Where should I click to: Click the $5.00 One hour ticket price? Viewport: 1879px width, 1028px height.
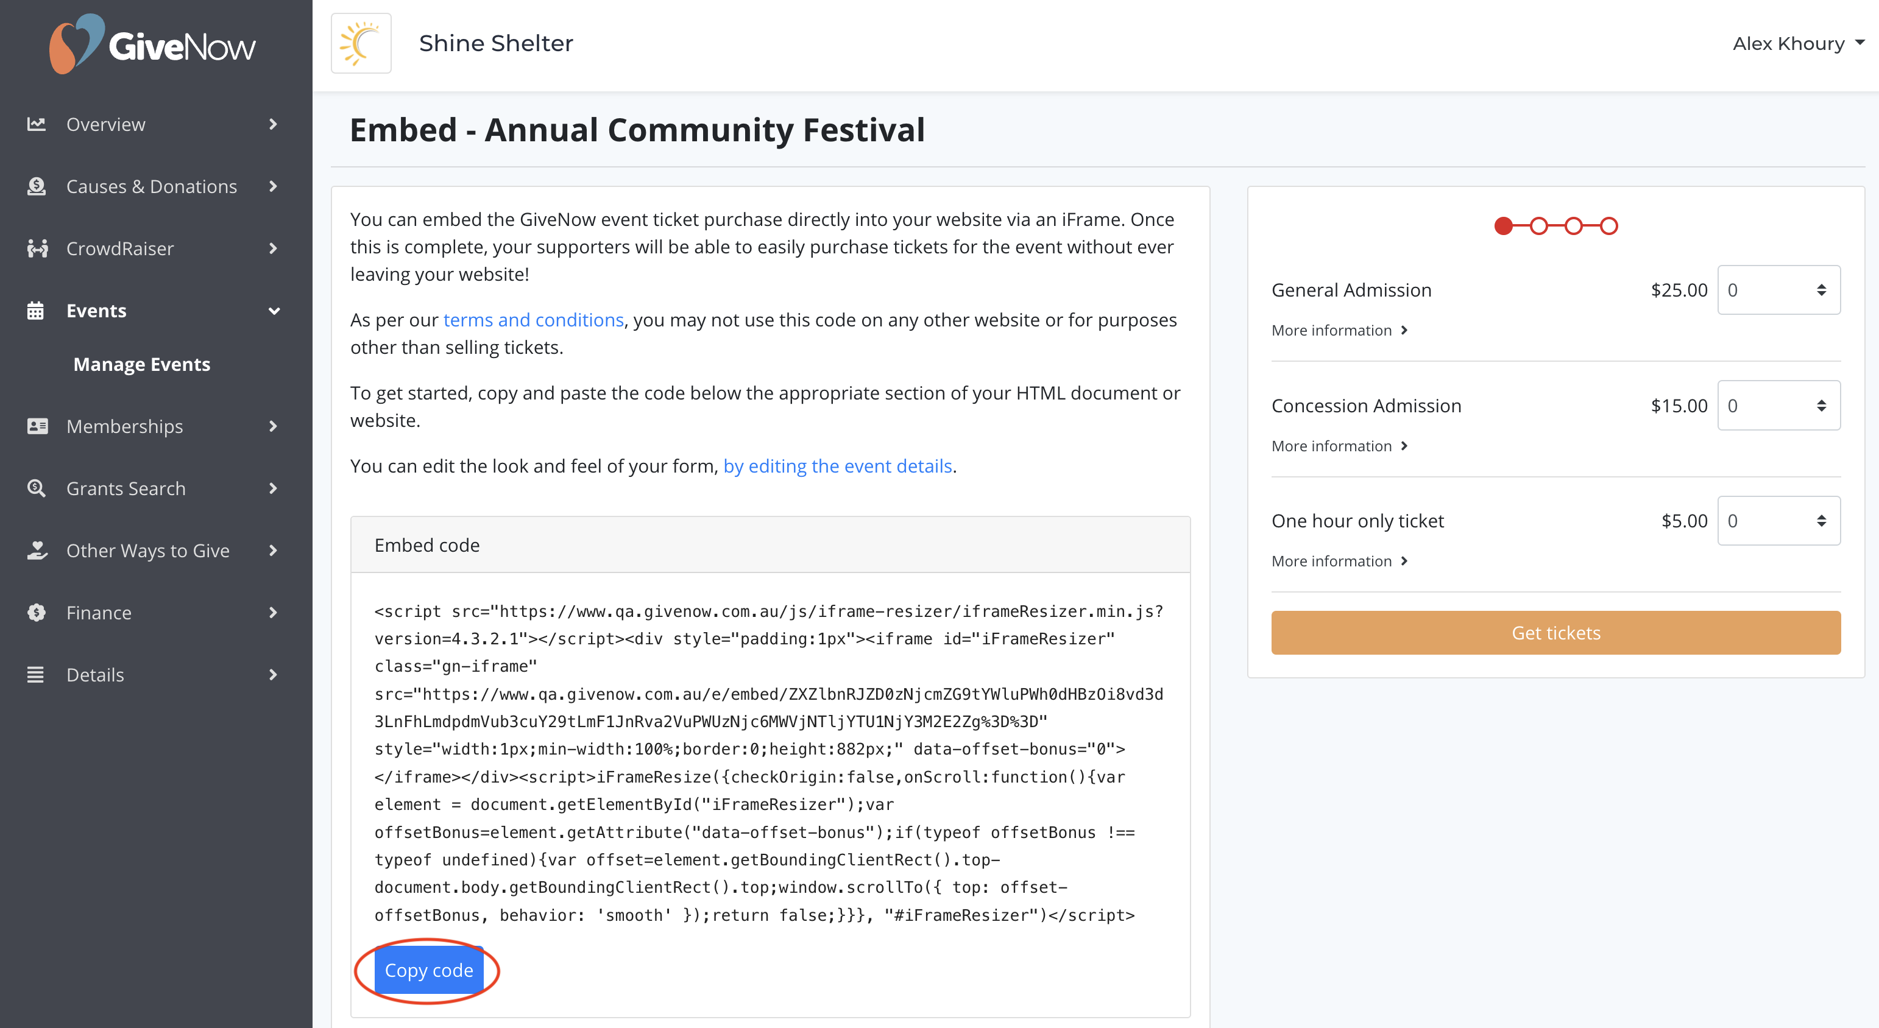click(1684, 521)
